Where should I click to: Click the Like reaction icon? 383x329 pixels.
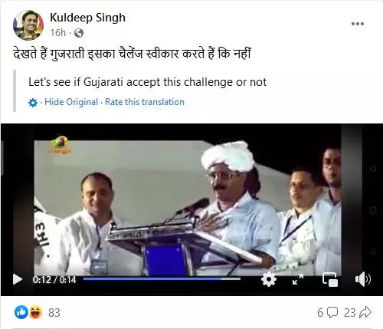pos(21,312)
